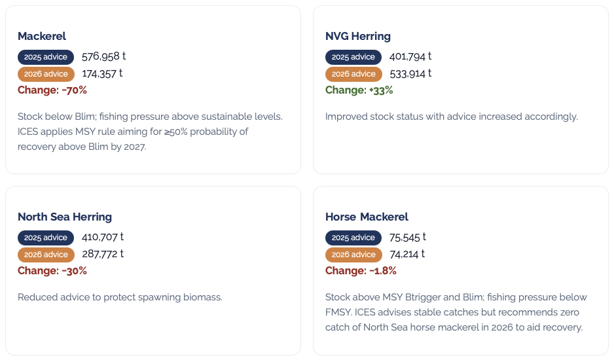614x360 pixels.
Task: Click Mackerel's 2025 advice badge
Action: pyautogui.click(x=46, y=57)
